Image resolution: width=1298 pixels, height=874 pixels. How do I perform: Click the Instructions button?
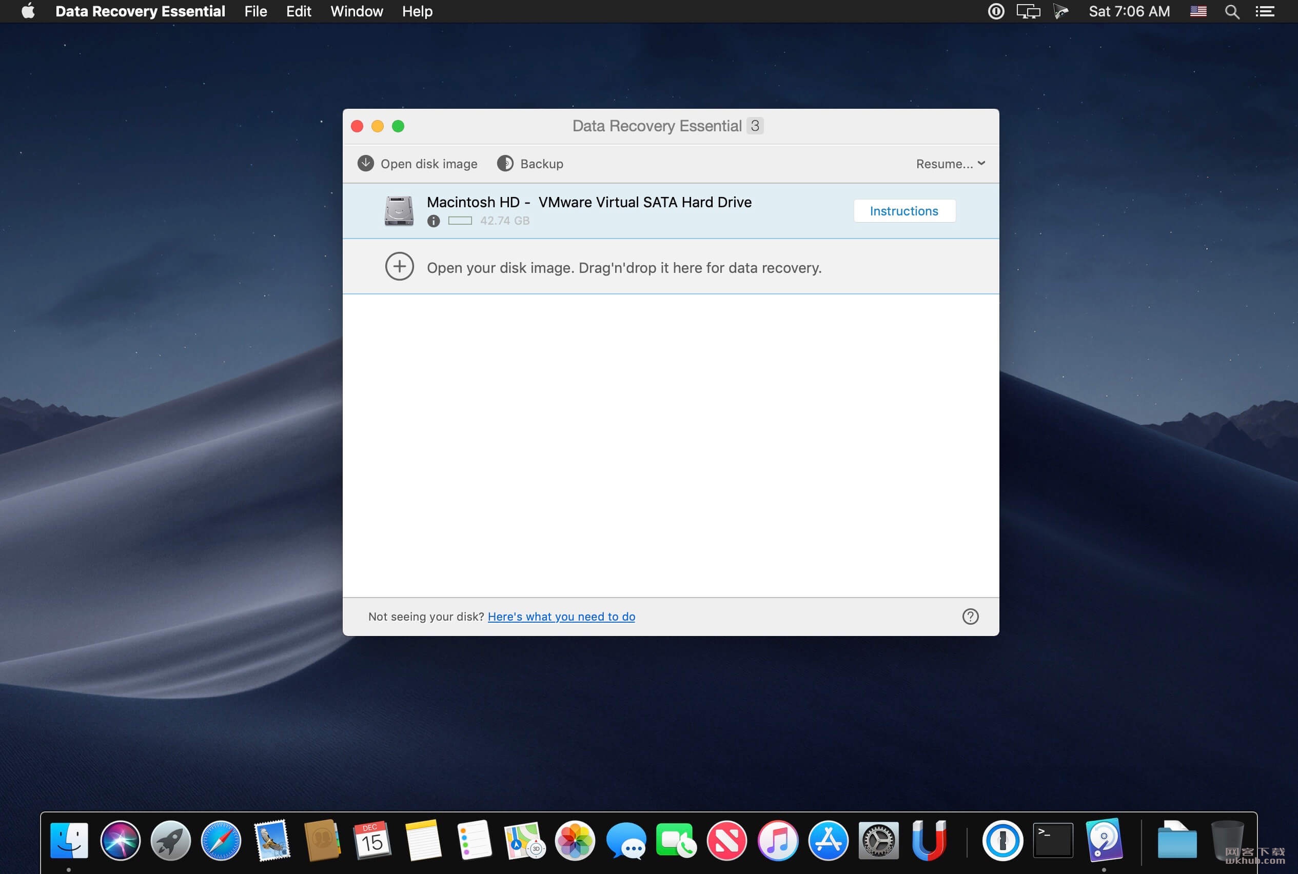pos(904,211)
